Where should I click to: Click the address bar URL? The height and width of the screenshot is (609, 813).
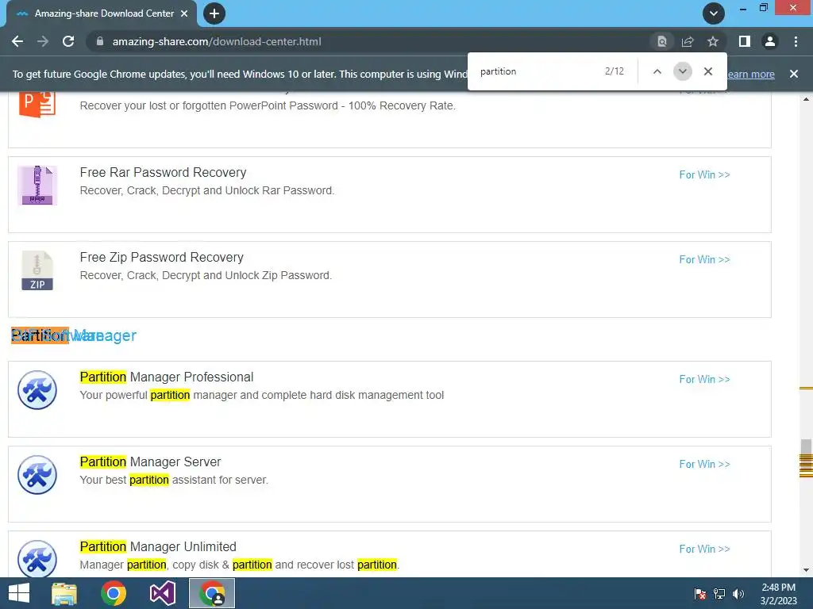[x=217, y=41]
